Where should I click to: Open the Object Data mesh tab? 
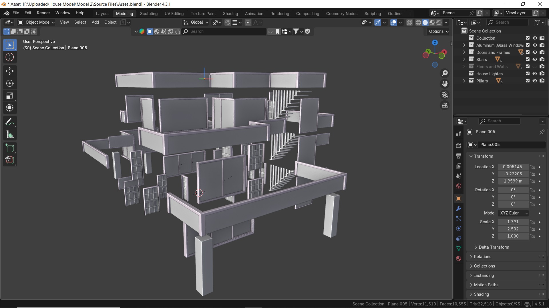pos(459,248)
